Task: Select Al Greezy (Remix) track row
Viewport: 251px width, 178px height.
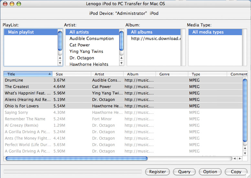Action: (123, 125)
